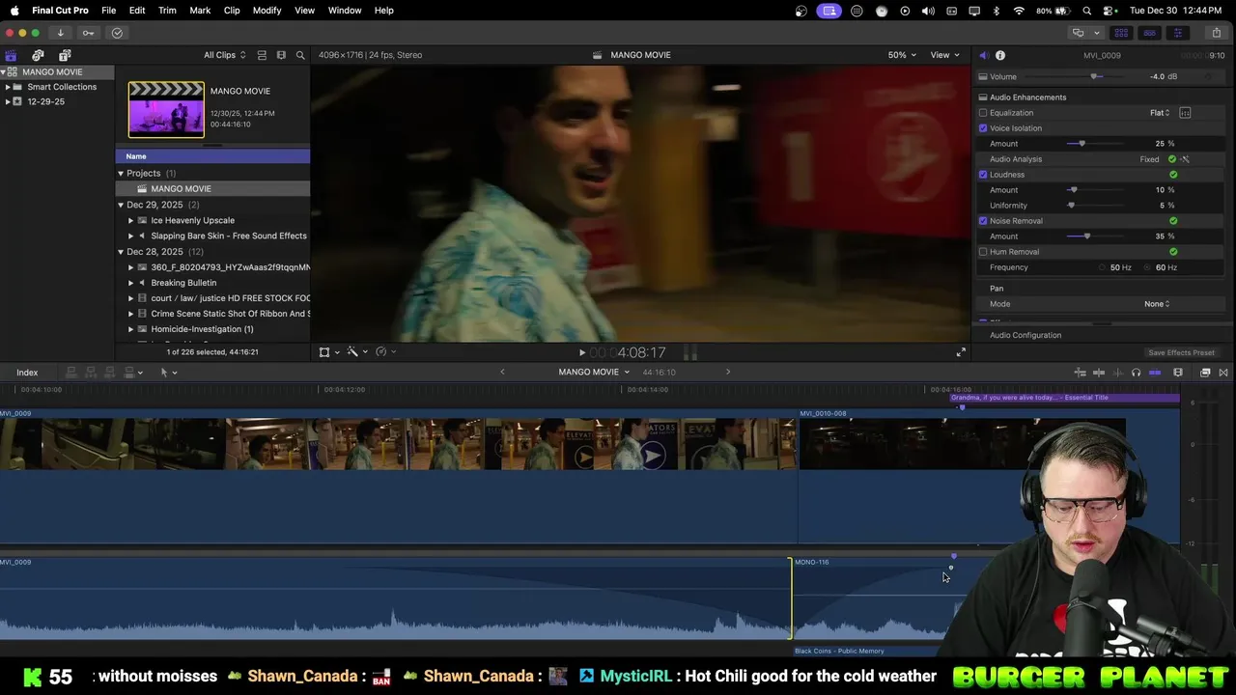Open the Share export button

click(x=1216, y=33)
